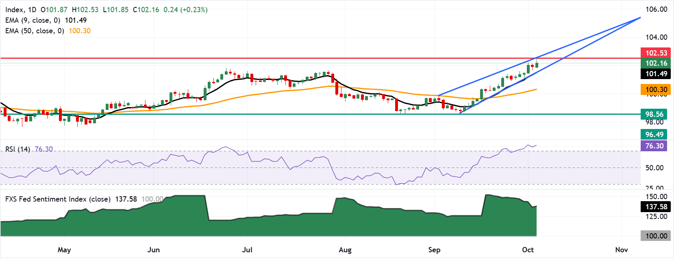The image size is (674, 262).
Task: Click the 0.24 (+0.23%) change value
Action: 186,9
